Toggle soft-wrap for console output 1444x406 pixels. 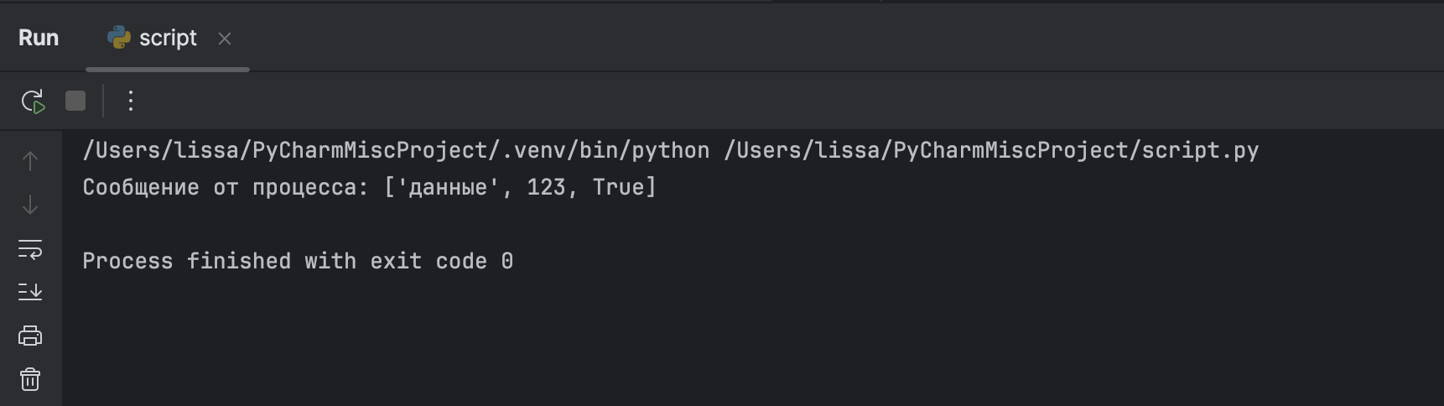30,249
